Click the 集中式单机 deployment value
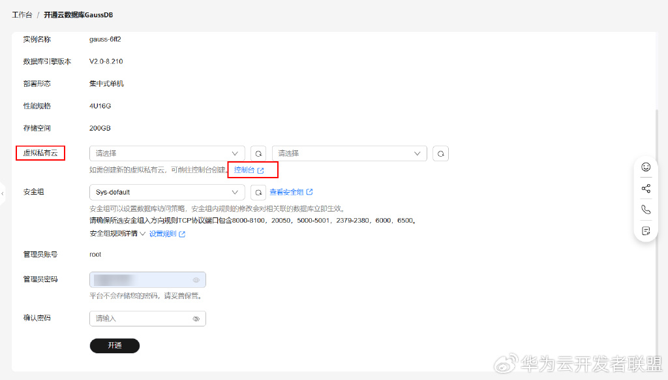 click(x=106, y=84)
